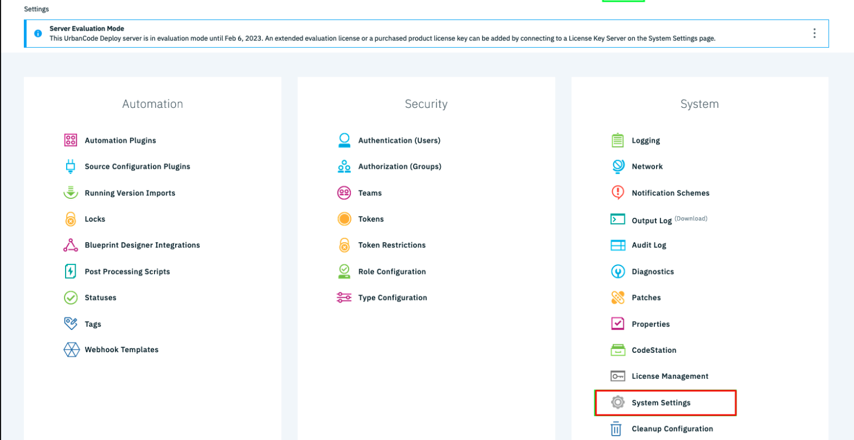This screenshot has height=440, width=854.
Task: Open License Management
Action: point(670,376)
